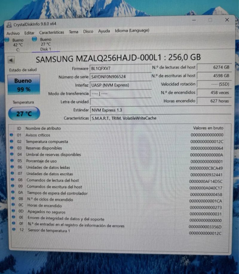239x274 pixels.
Task: Click the power-on hours 627 horas
Action: click(x=214, y=101)
